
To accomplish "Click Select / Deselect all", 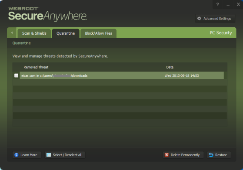I will (x=65, y=155).
